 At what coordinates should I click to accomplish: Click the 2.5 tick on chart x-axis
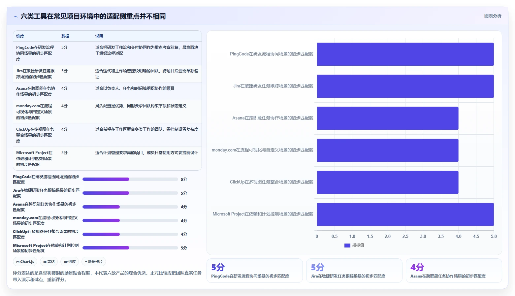pyautogui.click(x=405, y=237)
